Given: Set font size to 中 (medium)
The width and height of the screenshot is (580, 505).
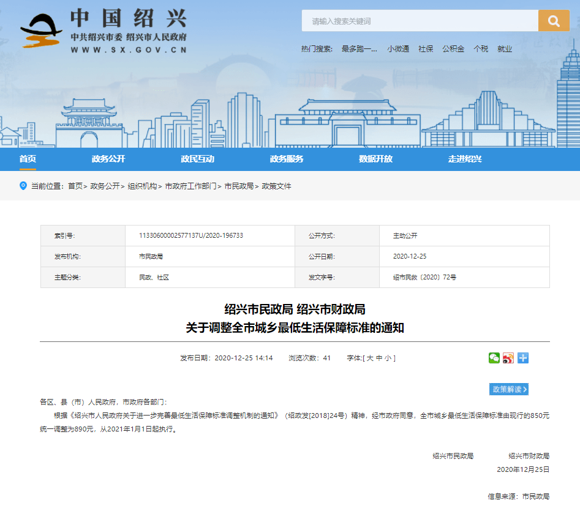Looking at the screenshot, I should point(379,358).
